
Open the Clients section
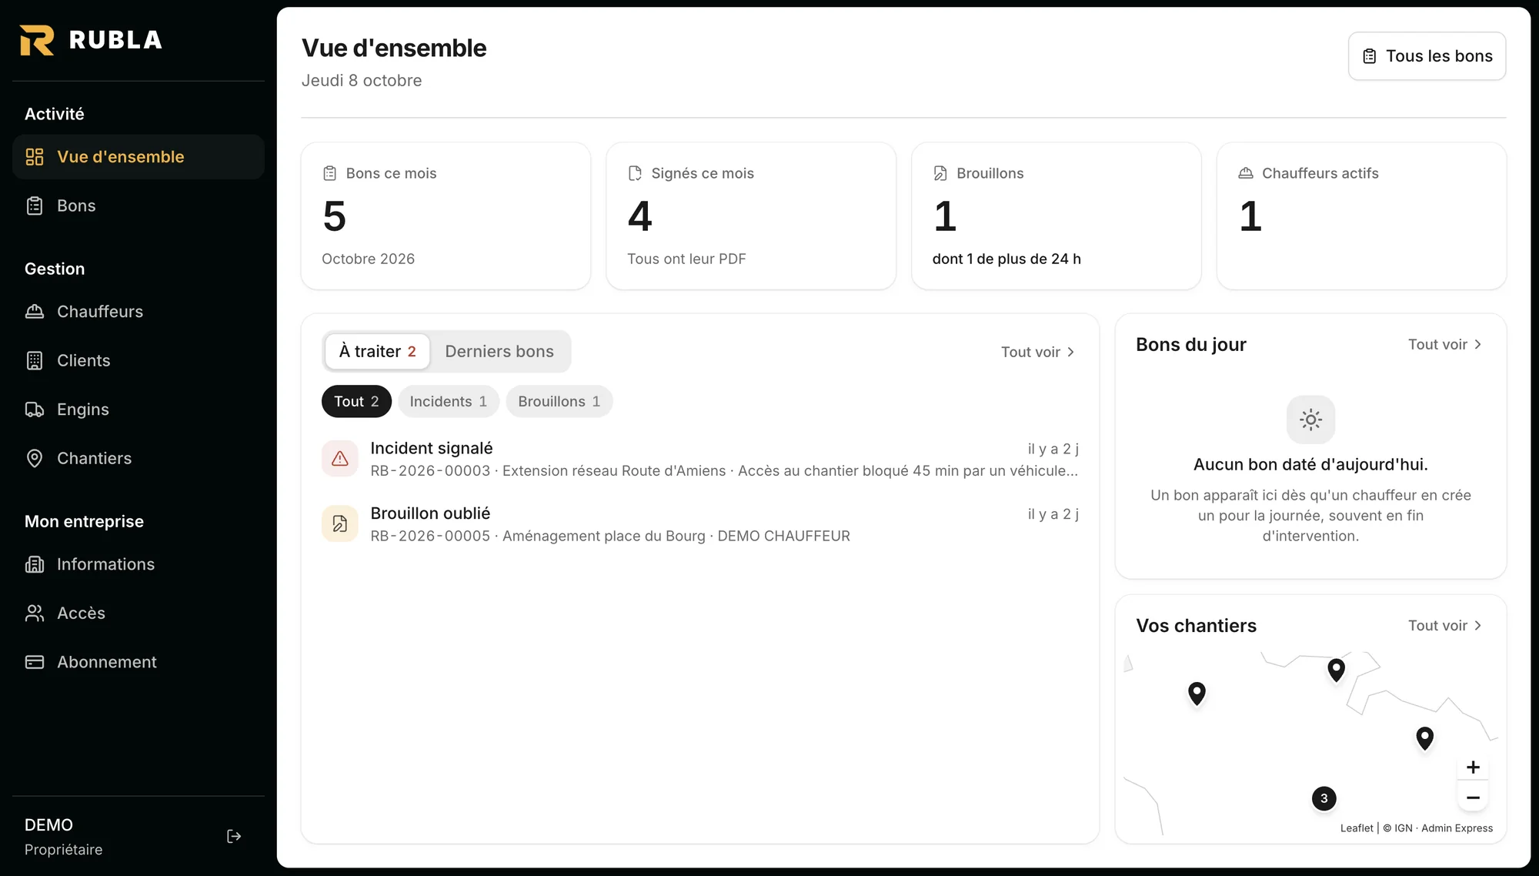tap(139, 360)
